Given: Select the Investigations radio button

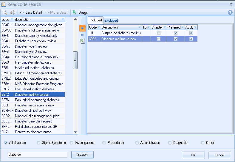Looking at the screenshot, I should [71, 143].
